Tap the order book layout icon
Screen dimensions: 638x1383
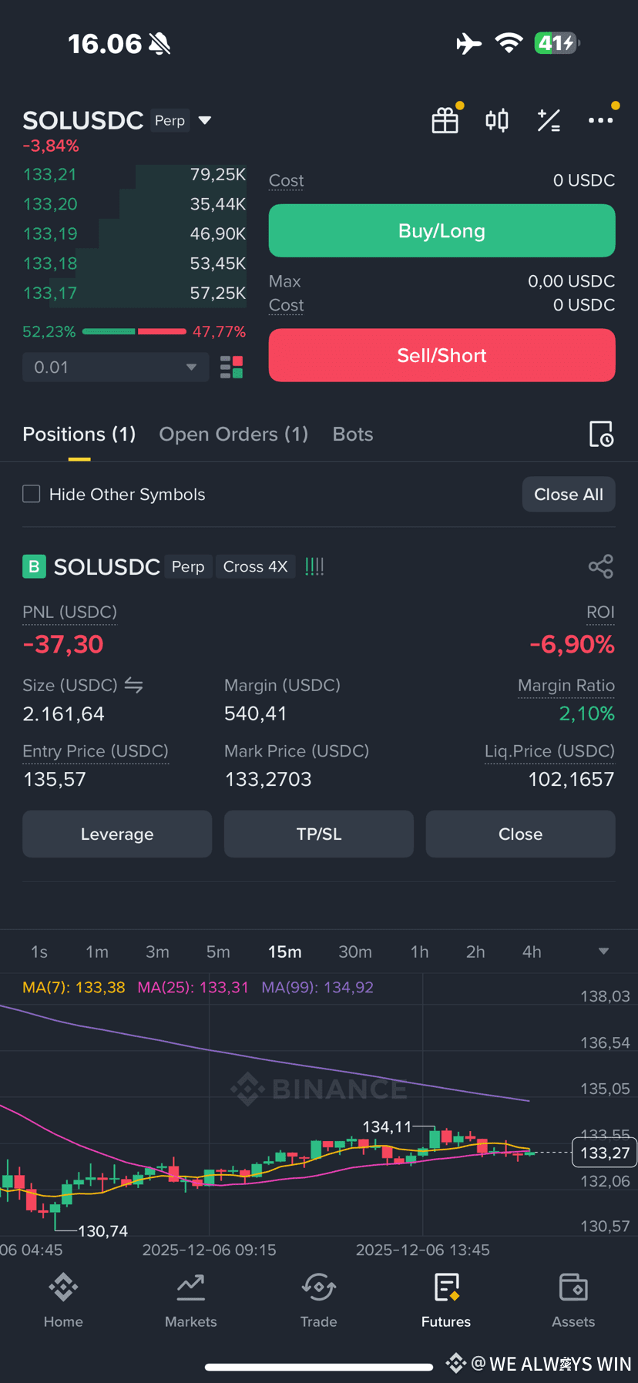(231, 368)
